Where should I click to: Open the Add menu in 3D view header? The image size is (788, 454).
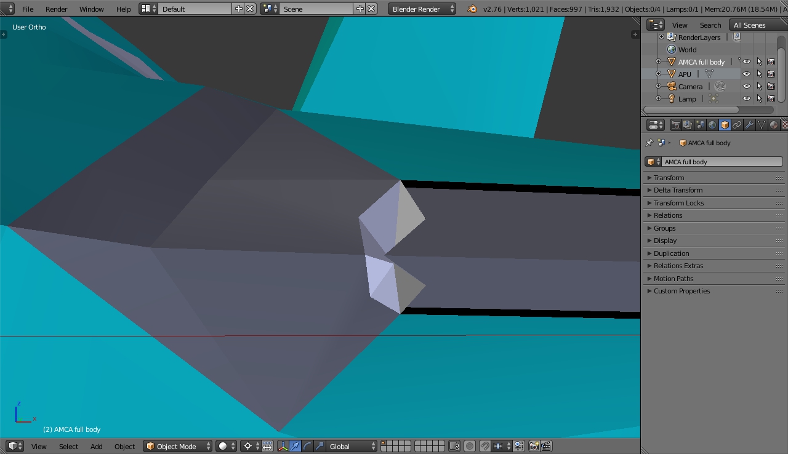[97, 447]
